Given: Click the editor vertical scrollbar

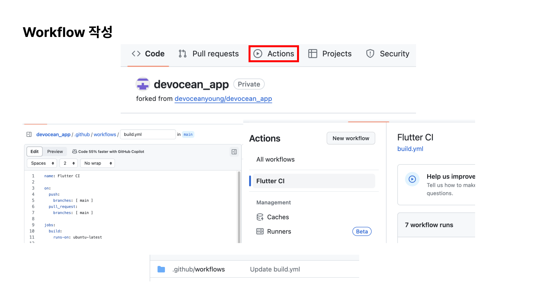Looking at the screenshot, I should click(x=239, y=207).
